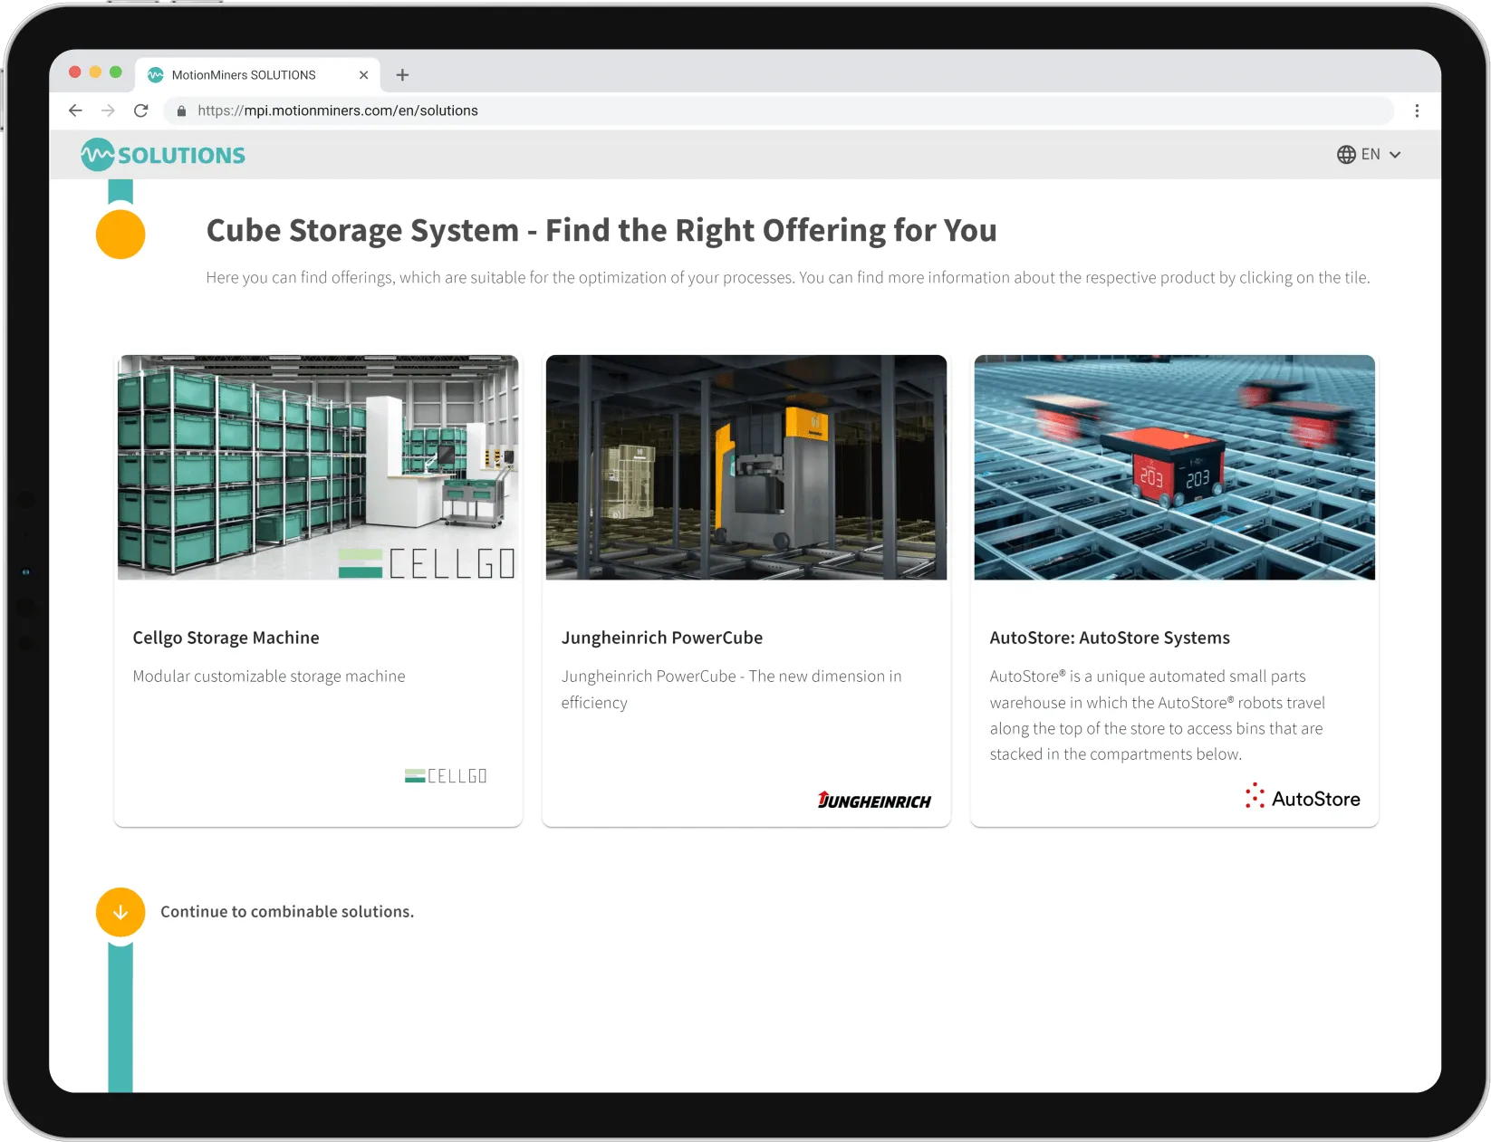Click the AutoStore robots thumbnail image
1491x1142 pixels.
[x=1173, y=467]
